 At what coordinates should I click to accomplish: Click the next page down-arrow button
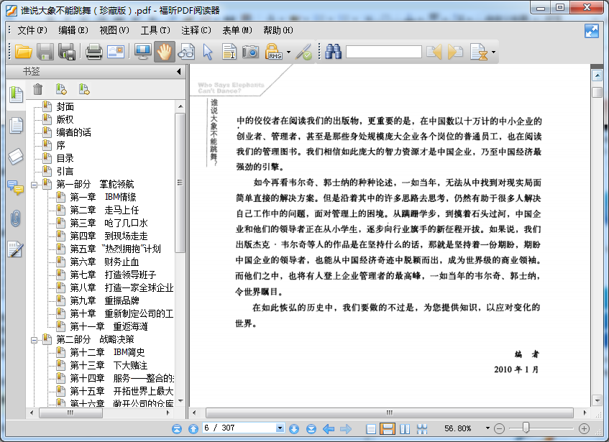[294, 429]
